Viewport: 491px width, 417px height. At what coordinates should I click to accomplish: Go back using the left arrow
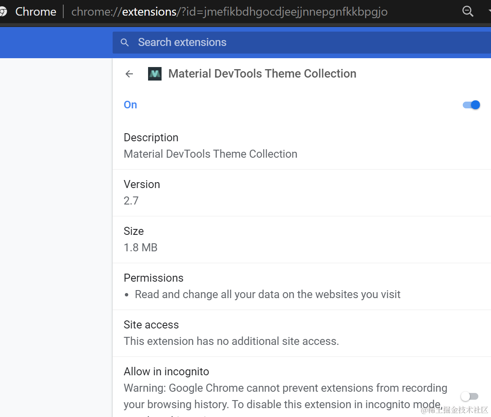pyautogui.click(x=129, y=74)
